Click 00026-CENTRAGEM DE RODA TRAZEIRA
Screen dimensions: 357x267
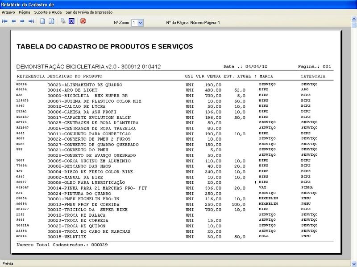point(91,128)
